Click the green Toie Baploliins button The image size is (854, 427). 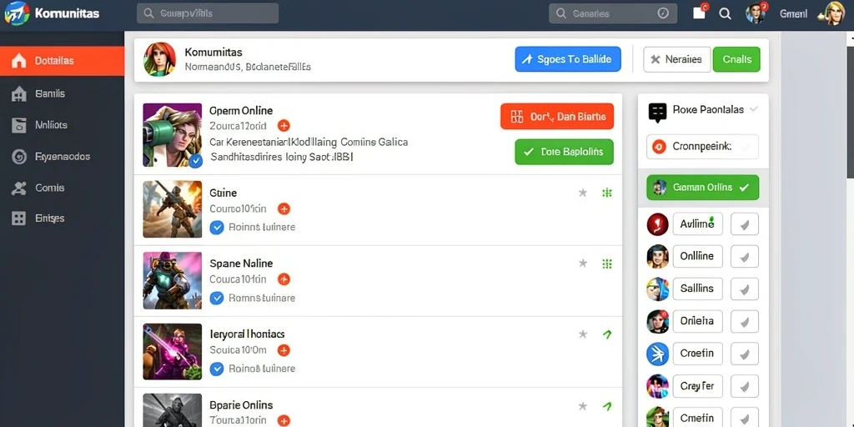point(564,152)
